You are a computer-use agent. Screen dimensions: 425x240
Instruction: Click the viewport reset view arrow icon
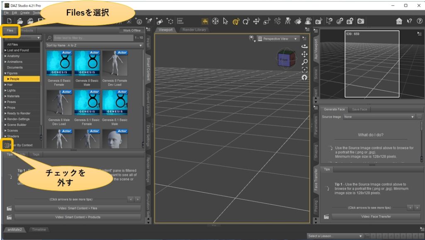pyautogui.click(x=305, y=78)
